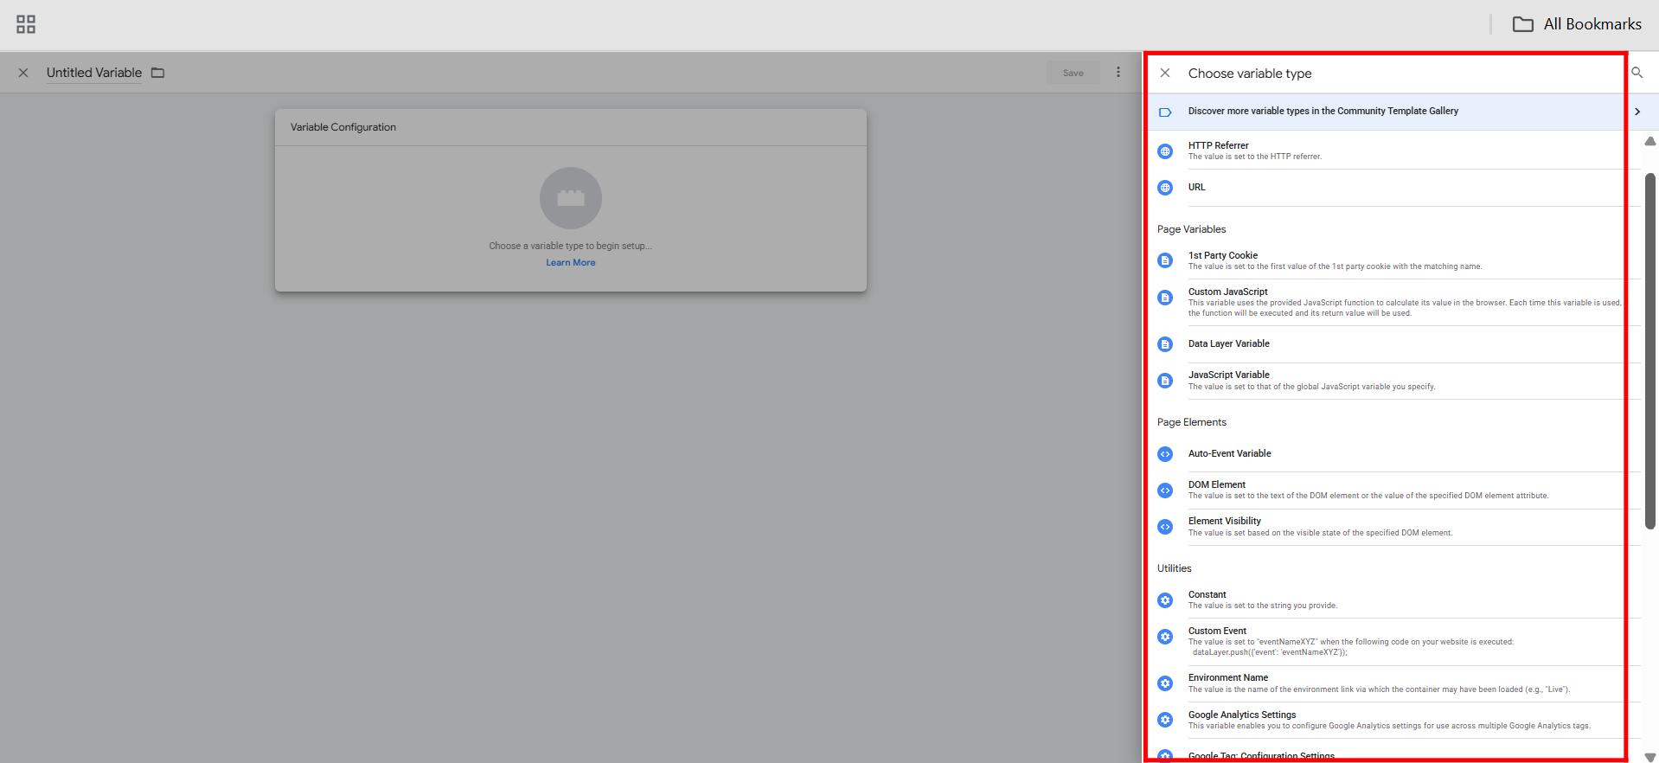Click the Utilities section heading
Image resolution: width=1659 pixels, height=763 pixels.
click(x=1174, y=568)
